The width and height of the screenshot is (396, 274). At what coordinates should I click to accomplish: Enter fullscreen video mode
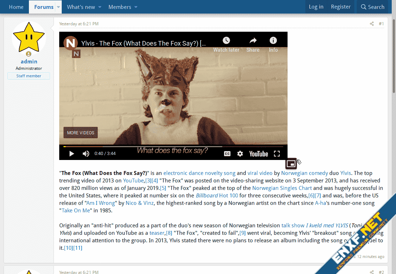[277, 154]
